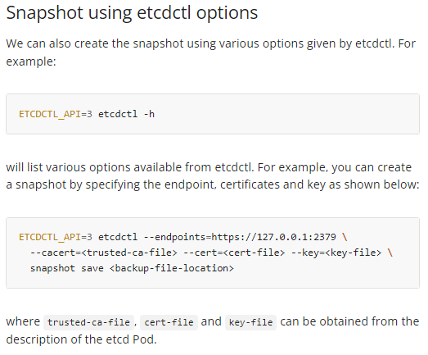Click ETCDCTL_API=3 in the second code block
Screen dimensions: 428x355
56,237
